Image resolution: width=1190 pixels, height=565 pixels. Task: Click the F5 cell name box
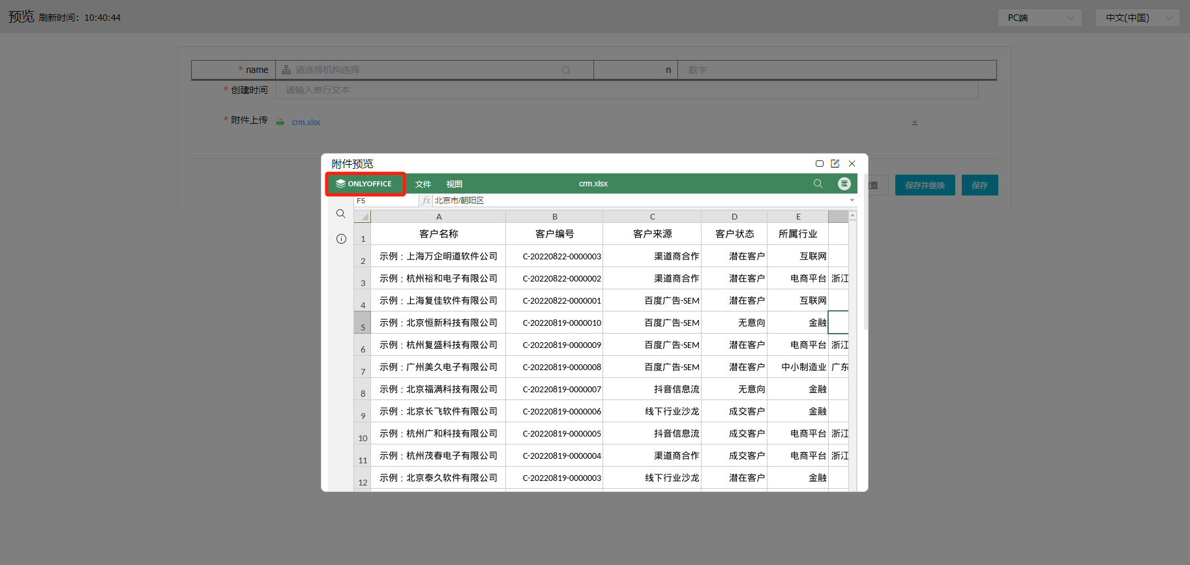(385, 201)
